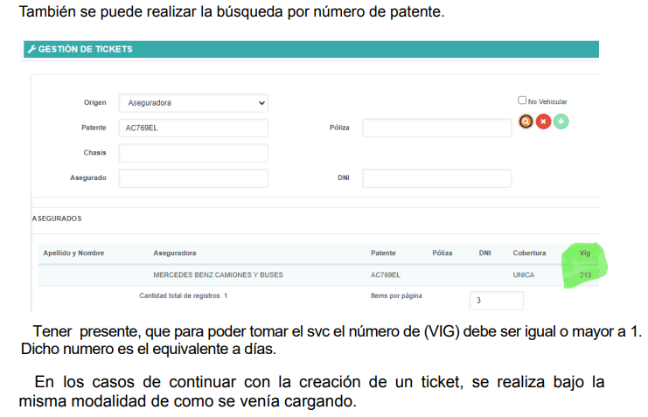
Task: Open the Origen dropdown showing Aseguradora
Action: pos(193,103)
